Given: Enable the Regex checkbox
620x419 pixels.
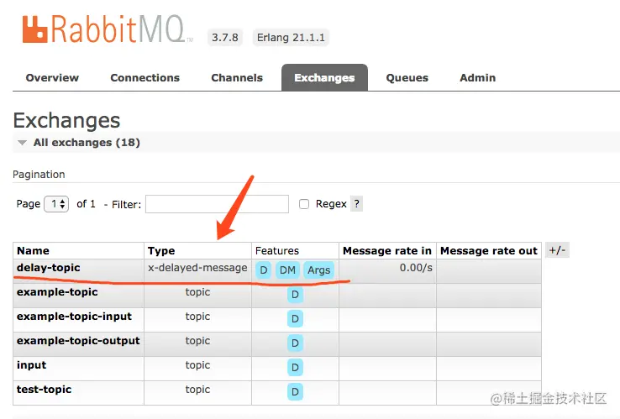Looking at the screenshot, I should coord(304,204).
